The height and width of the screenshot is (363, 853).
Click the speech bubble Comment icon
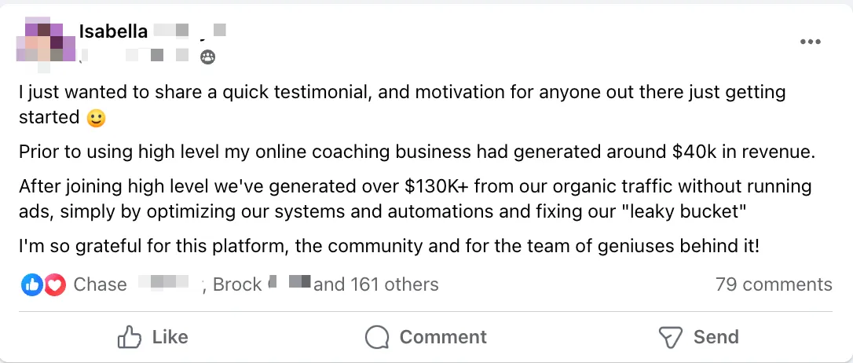(377, 337)
